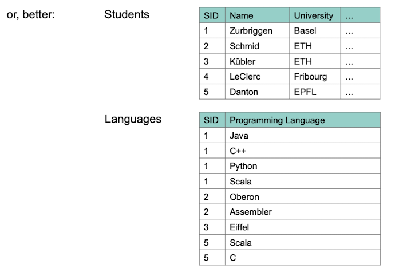Select the Danton name cell
This screenshot has width=395, height=272.
pyautogui.click(x=244, y=92)
